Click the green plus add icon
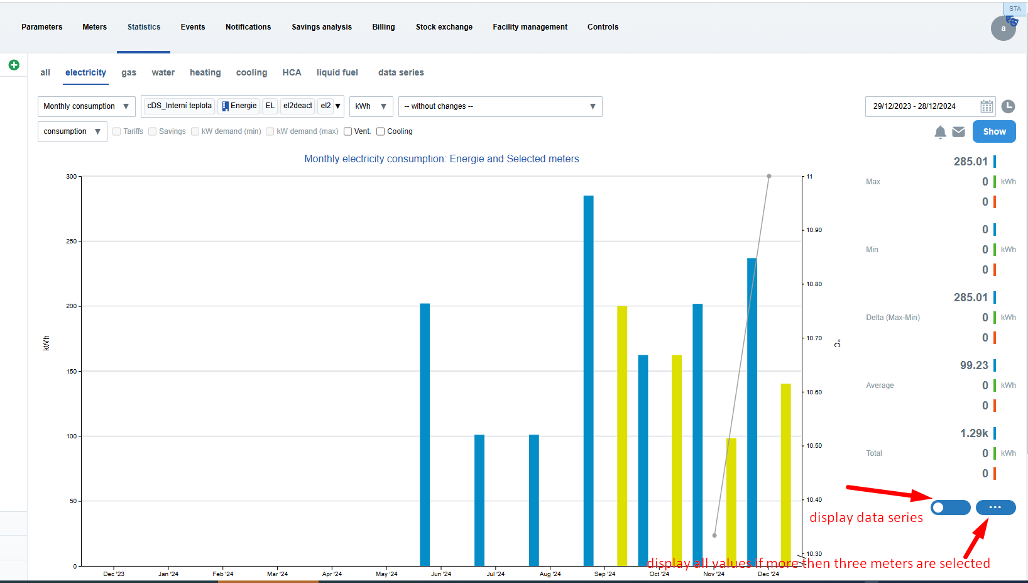This screenshot has height=583, width=1028. coord(14,65)
